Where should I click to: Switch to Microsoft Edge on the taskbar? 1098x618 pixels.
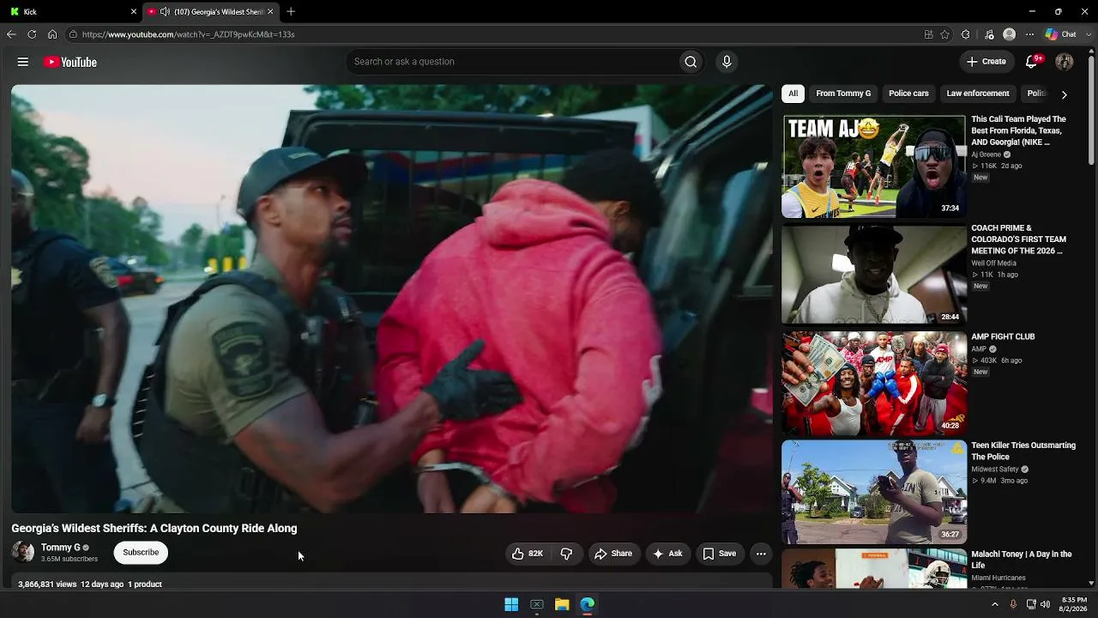(x=588, y=604)
